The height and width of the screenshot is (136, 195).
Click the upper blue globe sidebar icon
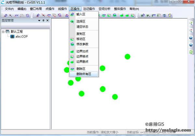[x=191, y=38]
